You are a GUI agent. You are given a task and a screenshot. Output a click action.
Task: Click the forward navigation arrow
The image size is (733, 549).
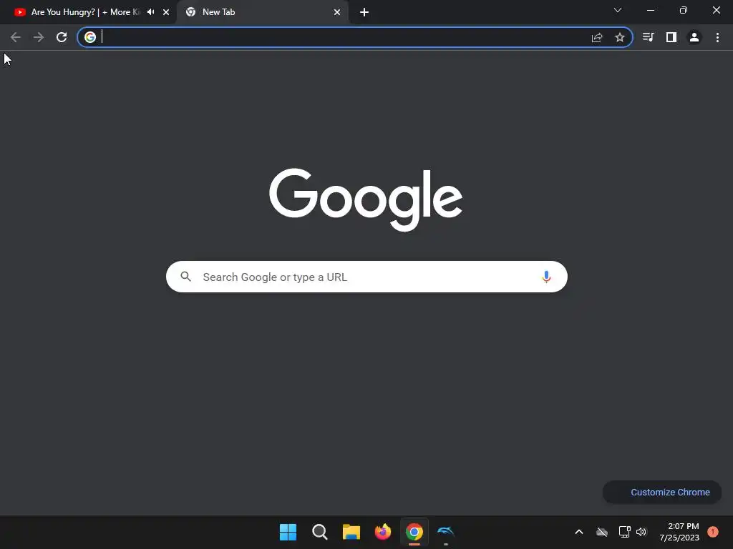(39, 37)
